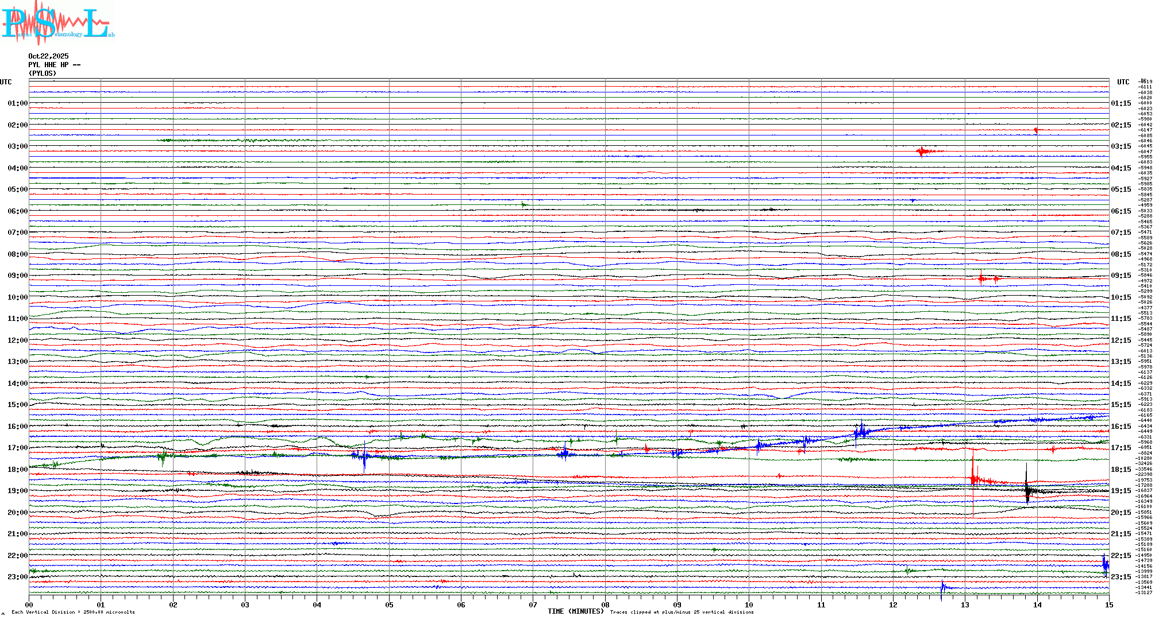Click minute marker 15 on bottom axis

[x=1109, y=604]
